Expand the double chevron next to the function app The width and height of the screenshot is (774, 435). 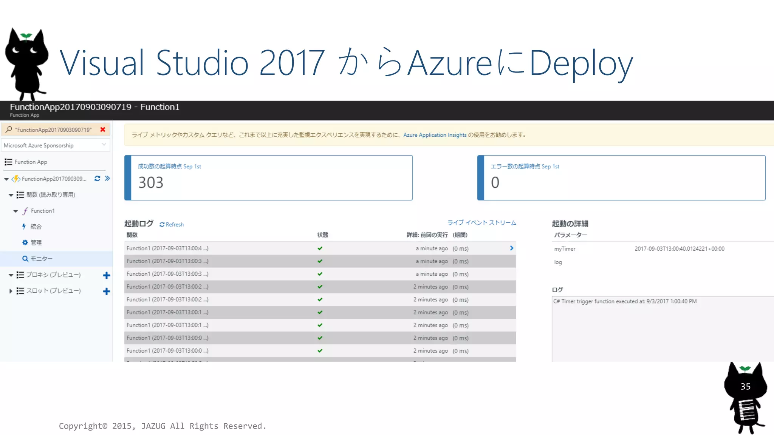tap(107, 178)
